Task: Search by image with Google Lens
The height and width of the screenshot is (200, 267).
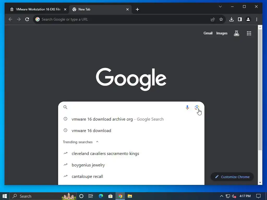Action: pos(197,108)
